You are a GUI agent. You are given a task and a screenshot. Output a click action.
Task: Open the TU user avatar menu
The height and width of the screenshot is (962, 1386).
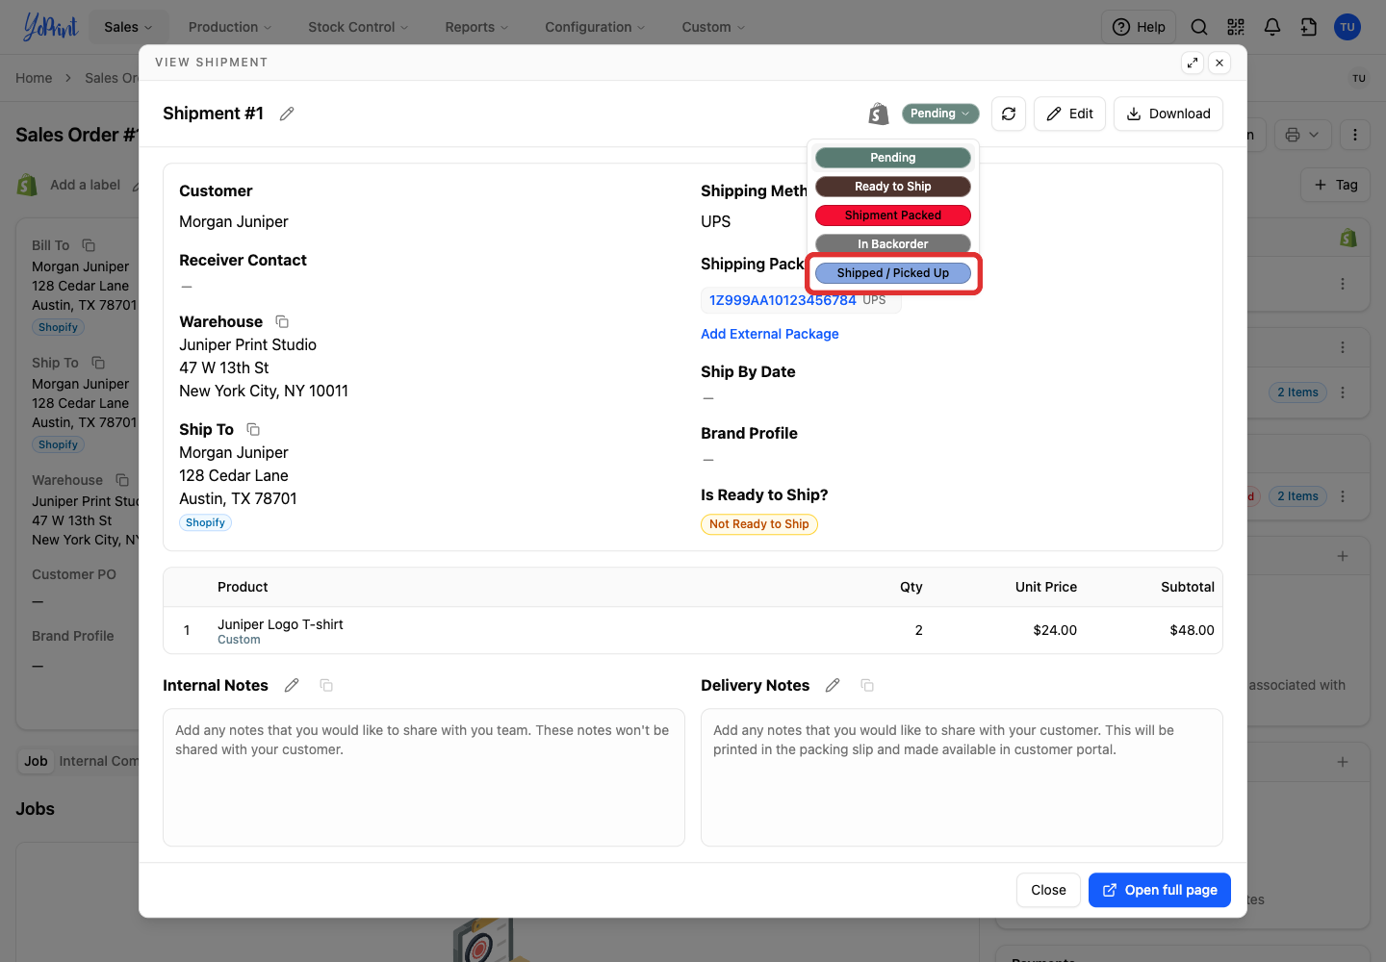pyautogui.click(x=1347, y=27)
